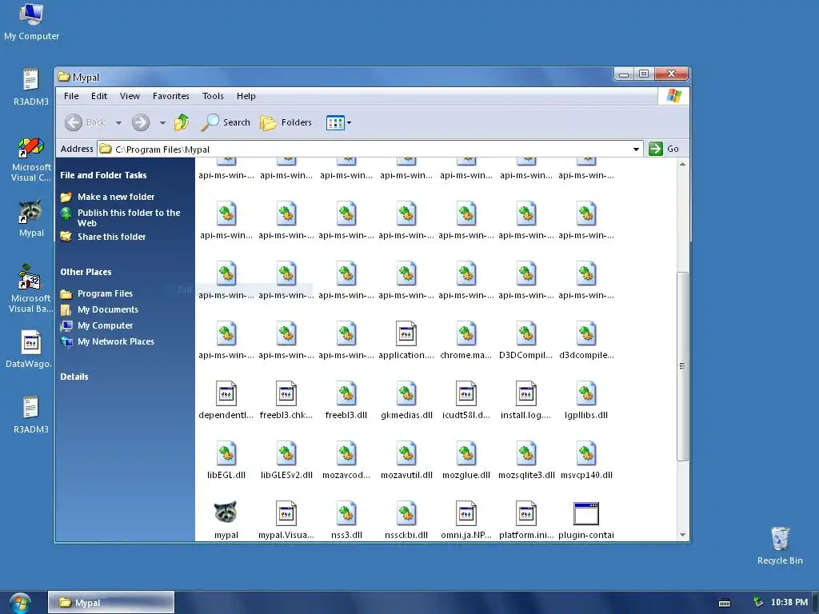Viewport: 819px width, 614px height.
Task: Open the mypal raccoon application file
Action: coord(226,513)
